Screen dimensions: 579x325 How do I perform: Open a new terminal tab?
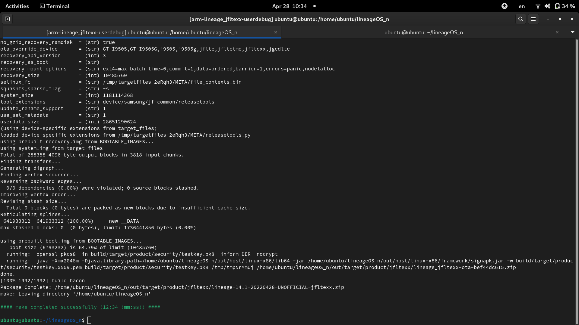point(7,19)
